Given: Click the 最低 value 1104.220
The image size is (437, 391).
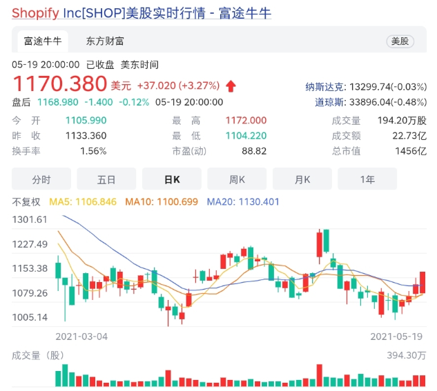Looking at the screenshot, I should (246, 136).
